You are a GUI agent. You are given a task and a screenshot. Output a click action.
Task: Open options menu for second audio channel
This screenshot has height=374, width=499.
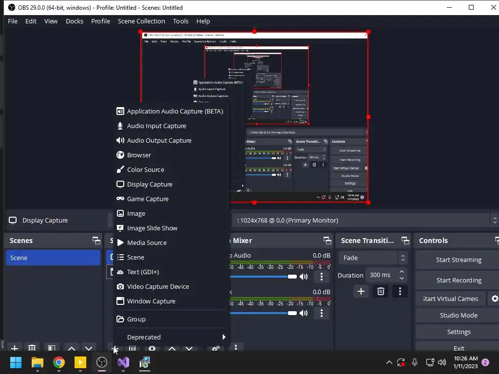(x=322, y=313)
